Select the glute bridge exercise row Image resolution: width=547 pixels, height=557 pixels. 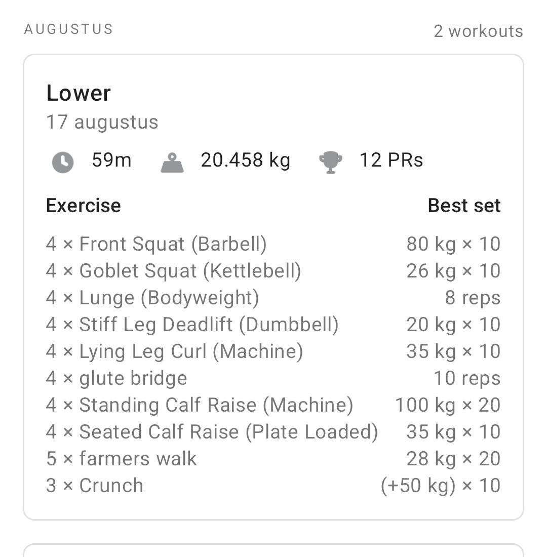(116, 378)
